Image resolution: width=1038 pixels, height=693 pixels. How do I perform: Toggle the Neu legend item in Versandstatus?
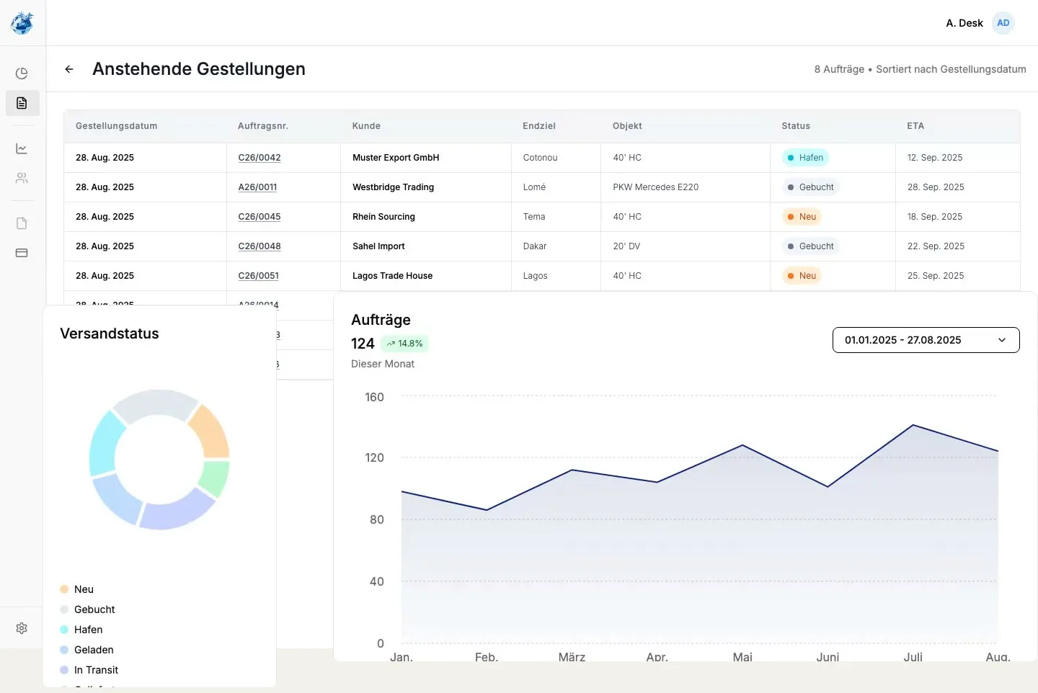click(77, 589)
